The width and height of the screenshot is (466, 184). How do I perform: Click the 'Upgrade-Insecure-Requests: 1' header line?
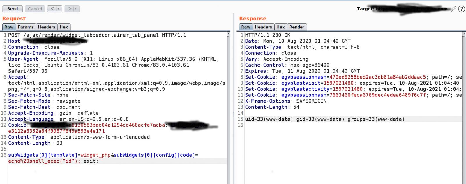pos(50,53)
